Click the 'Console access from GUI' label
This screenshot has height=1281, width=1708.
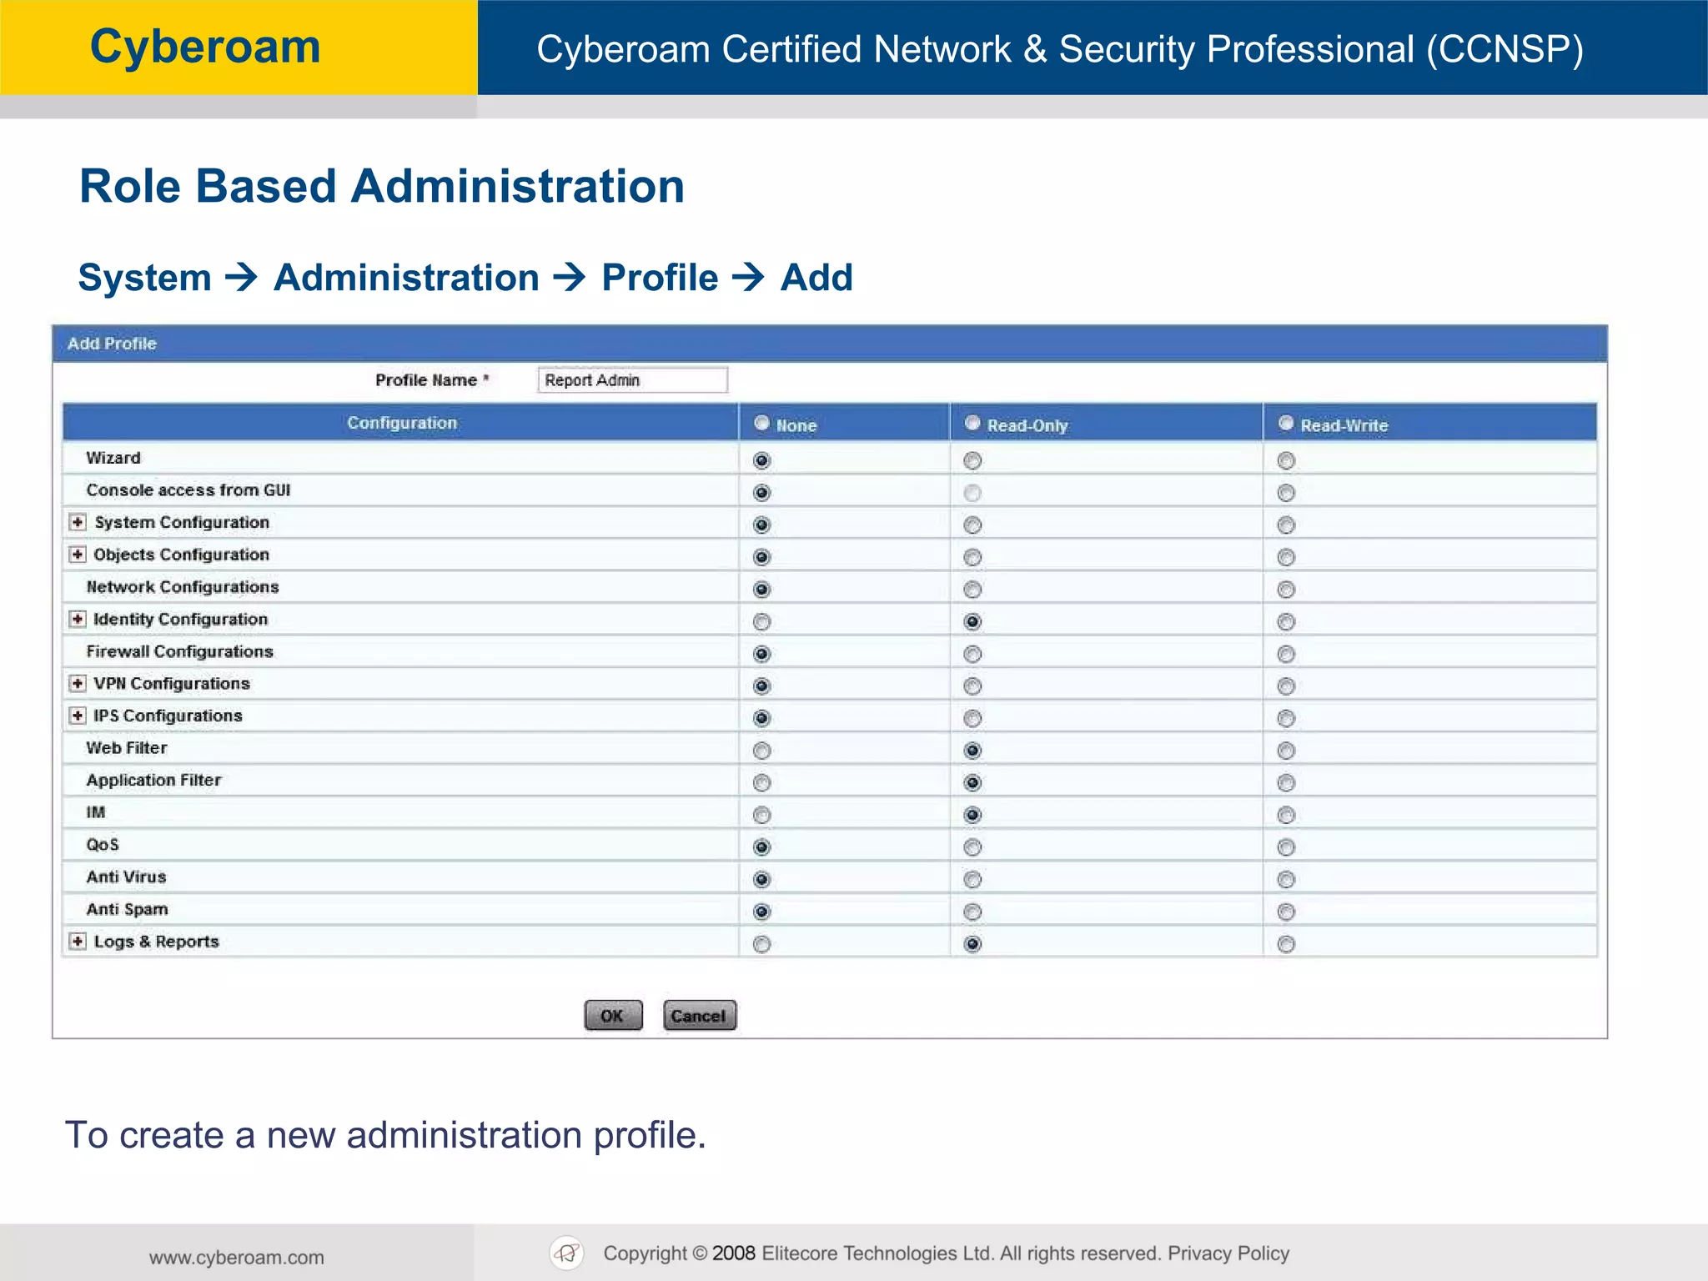click(x=188, y=490)
